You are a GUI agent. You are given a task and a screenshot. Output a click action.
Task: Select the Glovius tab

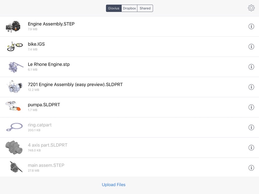tap(114, 8)
